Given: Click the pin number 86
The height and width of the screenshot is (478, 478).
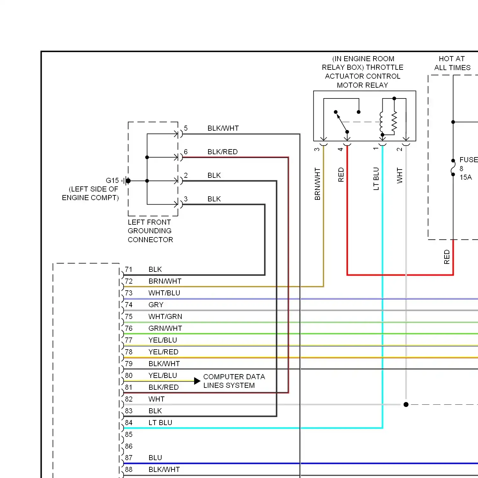Looking at the screenshot, I should [129, 446].
